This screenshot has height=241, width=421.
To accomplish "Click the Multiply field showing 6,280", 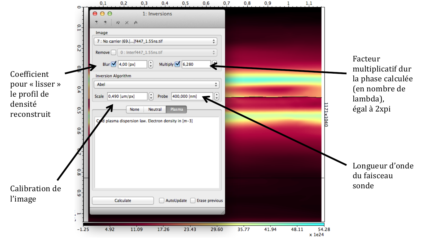I will coord(196,64).
